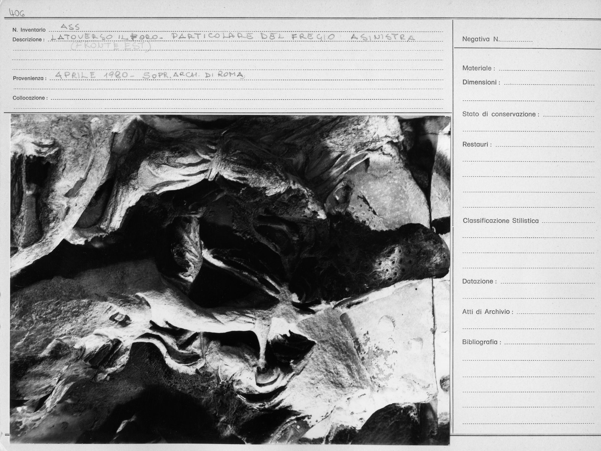Click the 'Bibliografia :' label

pos(482,342)
